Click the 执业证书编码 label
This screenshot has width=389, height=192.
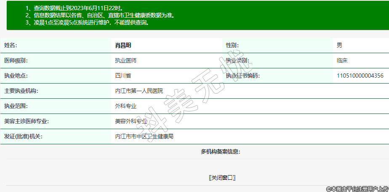(x=243, y=76)
